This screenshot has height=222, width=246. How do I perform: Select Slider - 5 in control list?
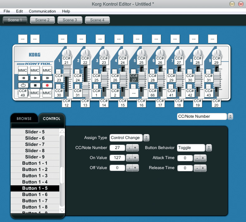click(35, 132)
